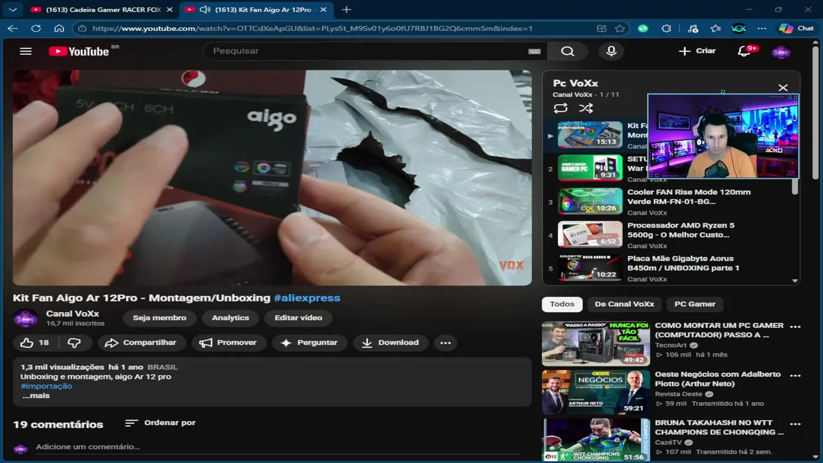
Task: Open the Criar create menu
Action: pos(697,51)
